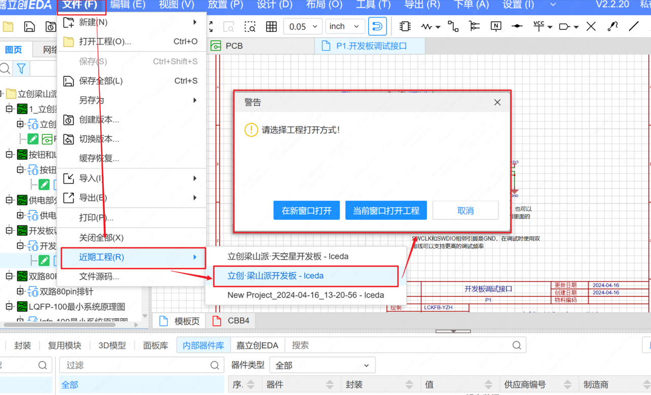Switch to the 图页 panel tab
This screenshot has height=395, width=651.
point(14,50)
